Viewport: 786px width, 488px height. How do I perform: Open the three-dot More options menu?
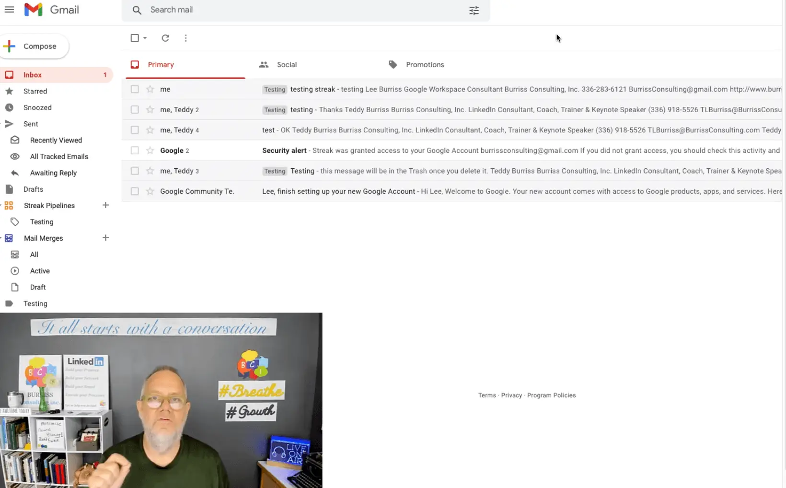pyautogui.click(x=186, y=38)
